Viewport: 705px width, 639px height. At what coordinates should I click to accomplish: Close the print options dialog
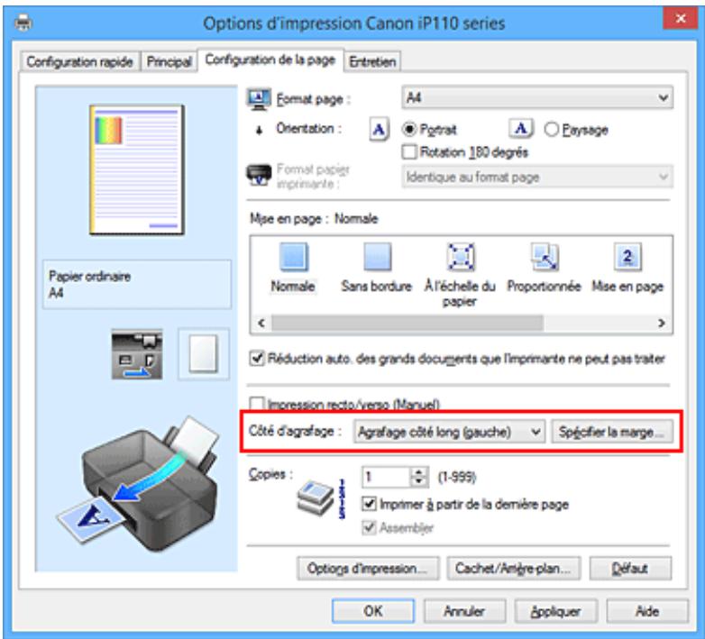[x=681, y=18]
